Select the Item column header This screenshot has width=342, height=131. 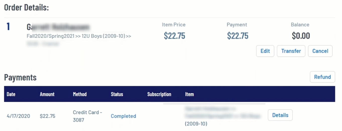189,94
